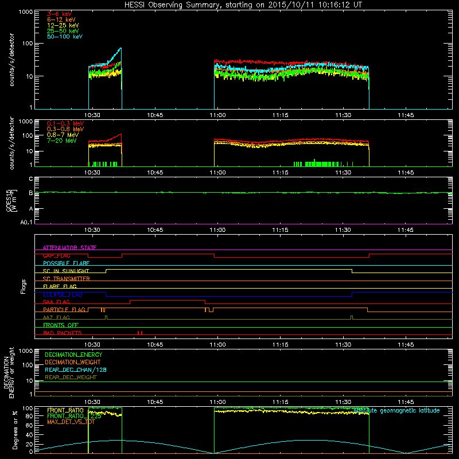
Task: Click the FRONT_RATIO legend label
Action: (x=65, y=410)
